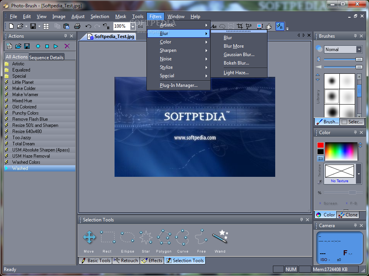Click the red foreground color swatch
The width and height of the screenshot is (369, 276).
[x=320, y=145]
